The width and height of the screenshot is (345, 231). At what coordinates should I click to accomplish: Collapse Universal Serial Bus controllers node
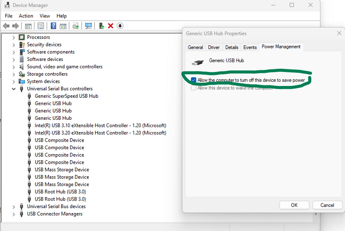tap(13, 89)
